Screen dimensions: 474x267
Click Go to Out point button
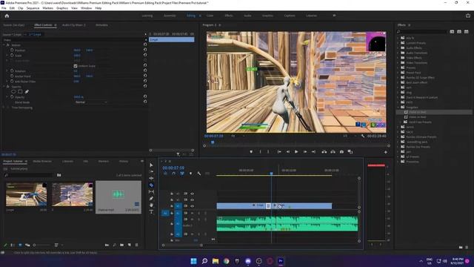click(x=314, y=151)
